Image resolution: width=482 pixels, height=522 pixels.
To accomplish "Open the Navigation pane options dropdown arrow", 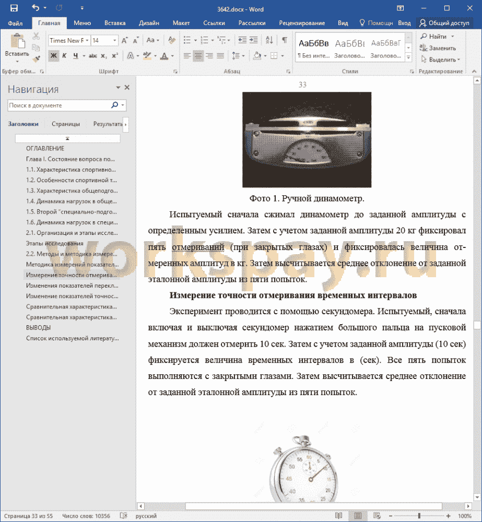I will point(118,87).
